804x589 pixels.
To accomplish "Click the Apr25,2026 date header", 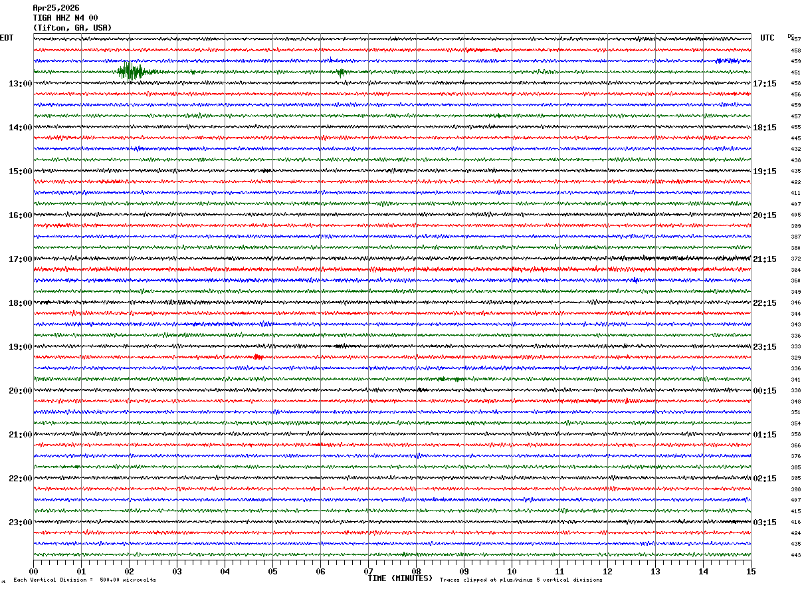I will click(56, 8).
